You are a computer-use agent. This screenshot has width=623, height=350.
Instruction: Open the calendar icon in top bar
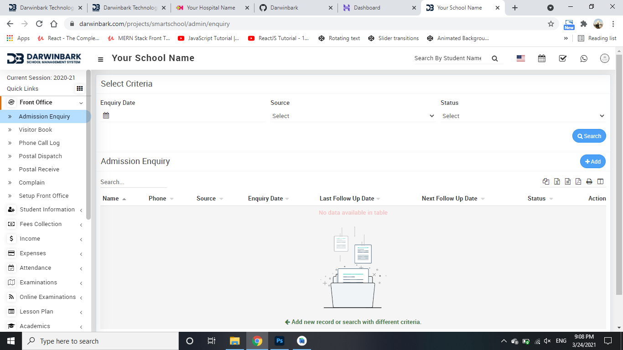point(542,58)
